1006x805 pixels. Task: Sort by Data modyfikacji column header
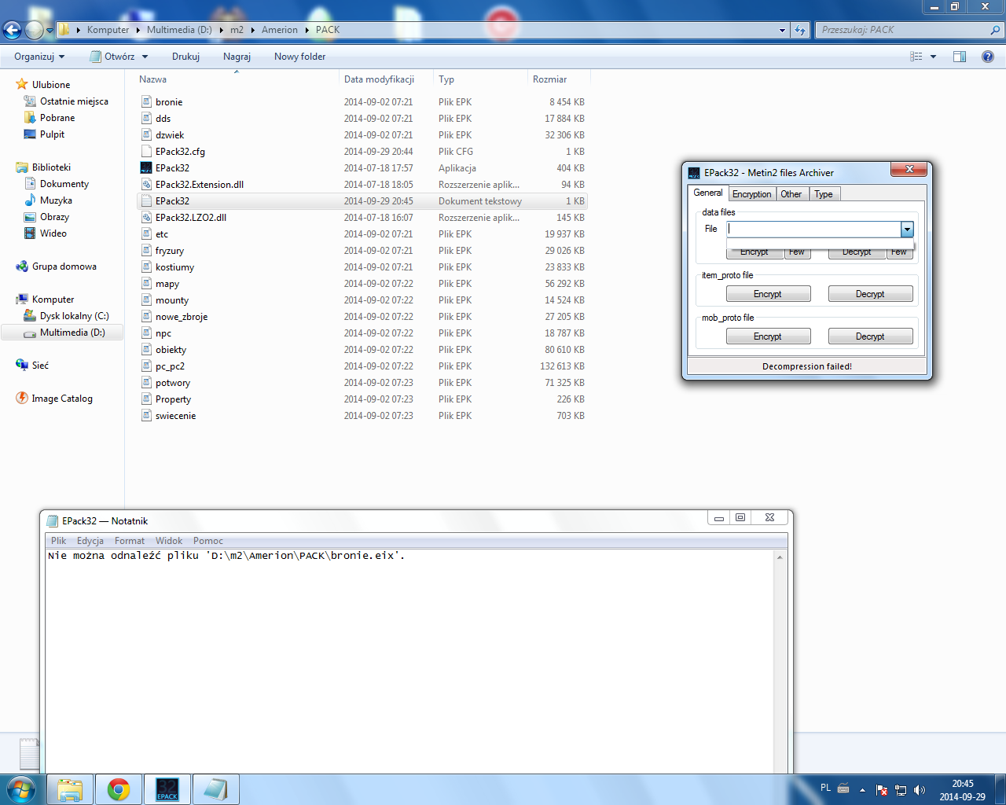pyautogui.click(x=386, y=79)
